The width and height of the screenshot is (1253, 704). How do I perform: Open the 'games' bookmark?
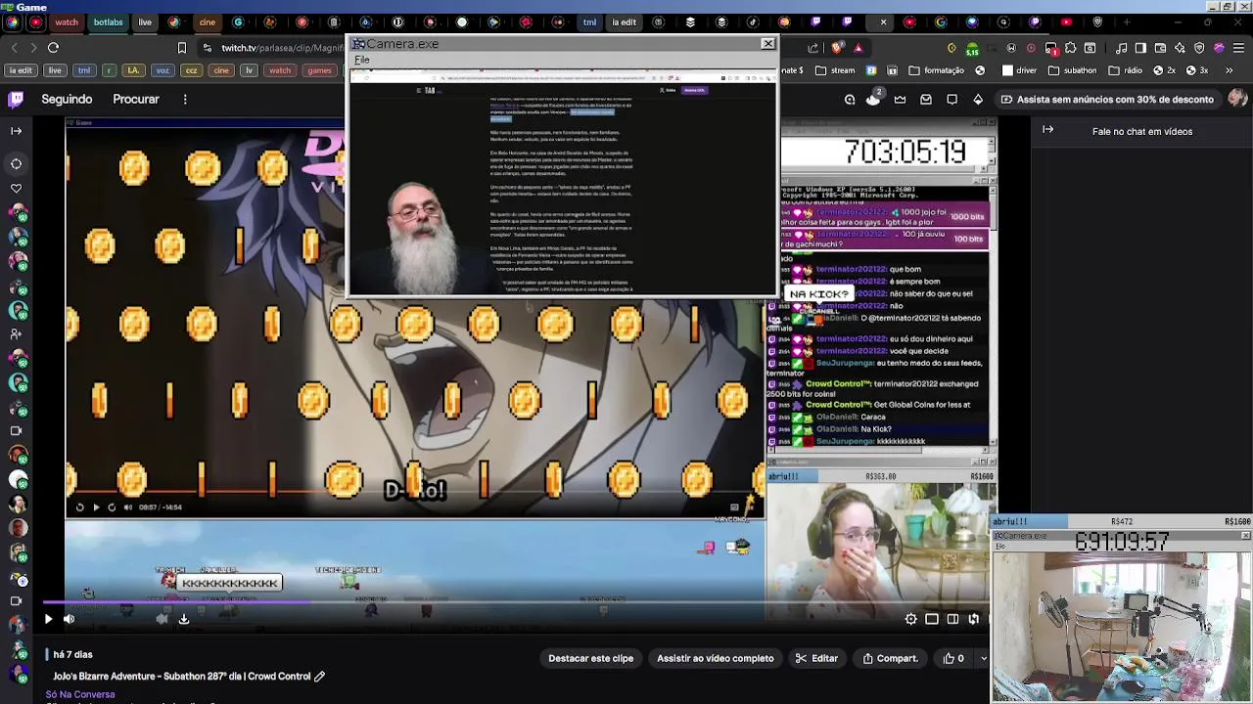(x=319, y=70)
